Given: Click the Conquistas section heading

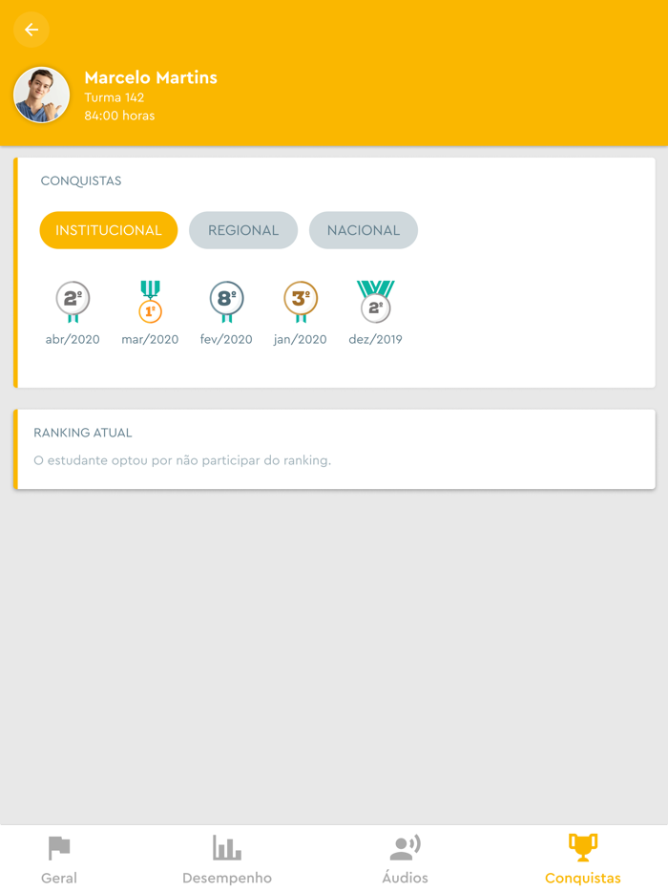Looking at the screenshot, I should click(x=81, y=181).
